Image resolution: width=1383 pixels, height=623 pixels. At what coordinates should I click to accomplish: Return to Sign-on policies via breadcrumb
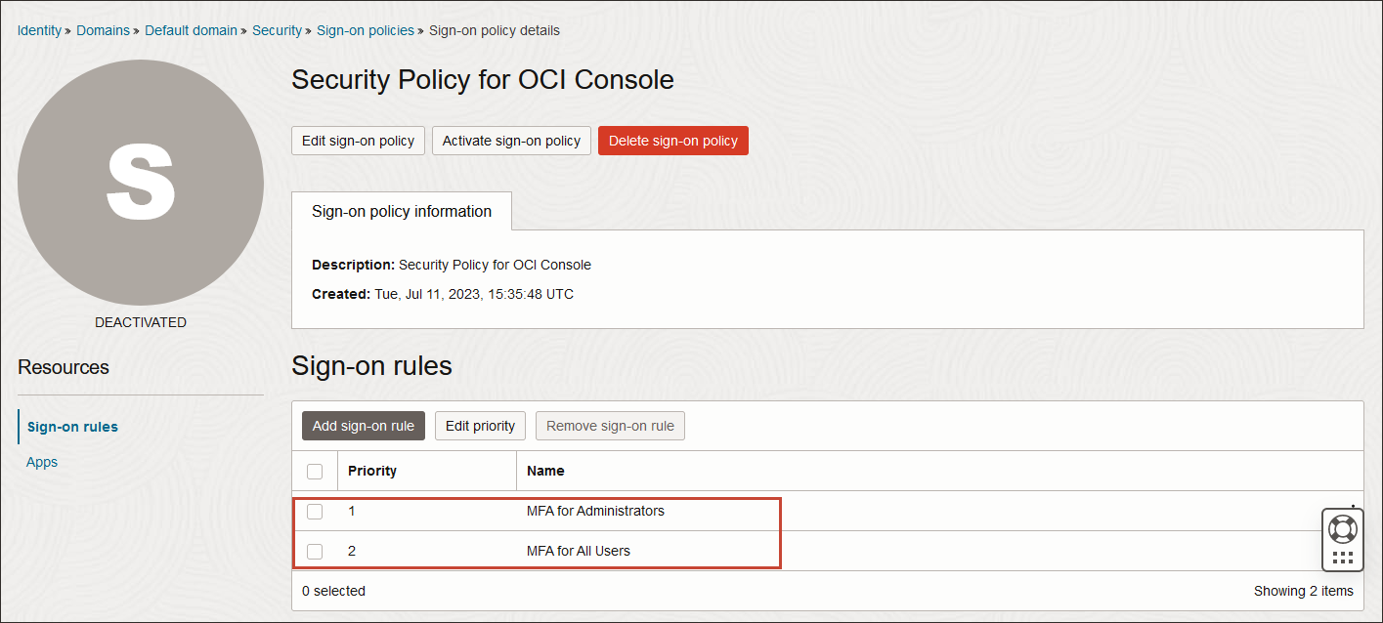pos(366,30)
